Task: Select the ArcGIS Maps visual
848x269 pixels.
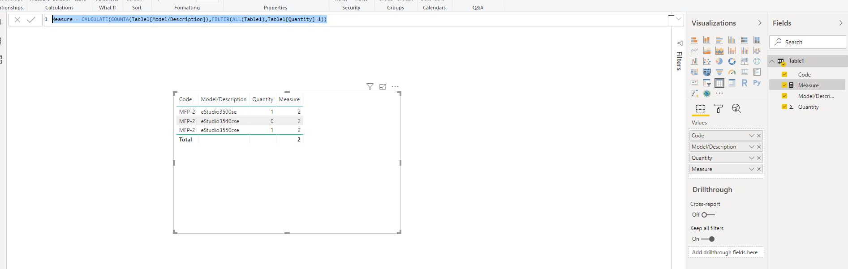Action: 707,93
